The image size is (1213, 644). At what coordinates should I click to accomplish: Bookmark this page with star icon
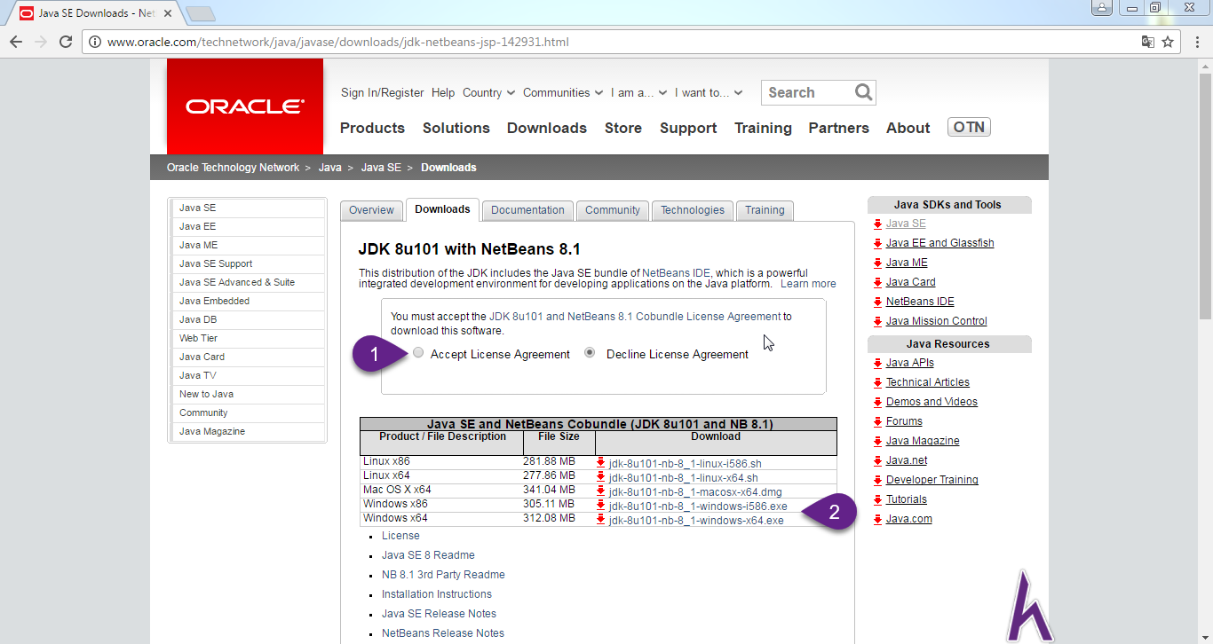(x=1168, y=42)
